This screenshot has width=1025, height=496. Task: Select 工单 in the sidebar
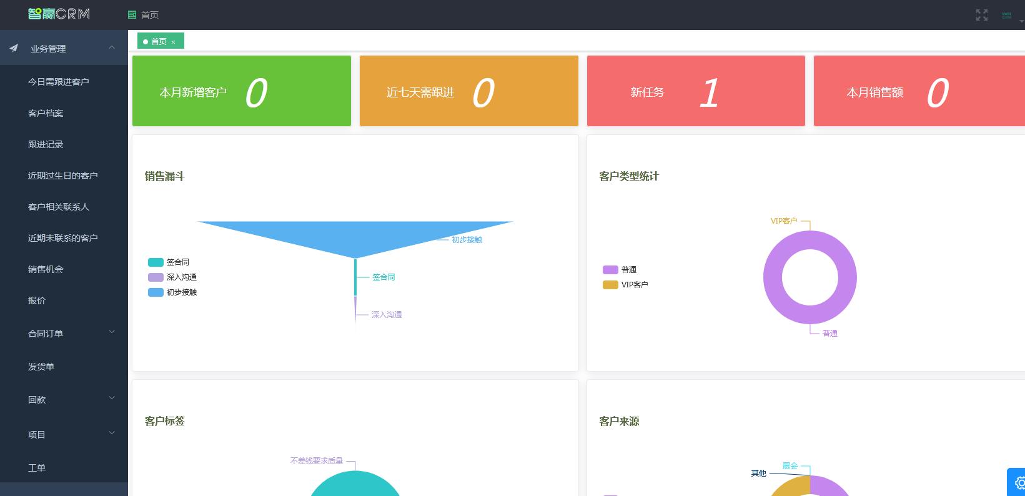[37, 468]
